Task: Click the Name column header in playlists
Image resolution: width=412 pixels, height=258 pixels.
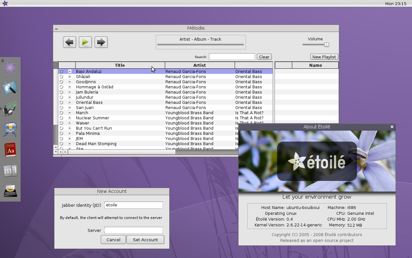Action: coord(315,65)
